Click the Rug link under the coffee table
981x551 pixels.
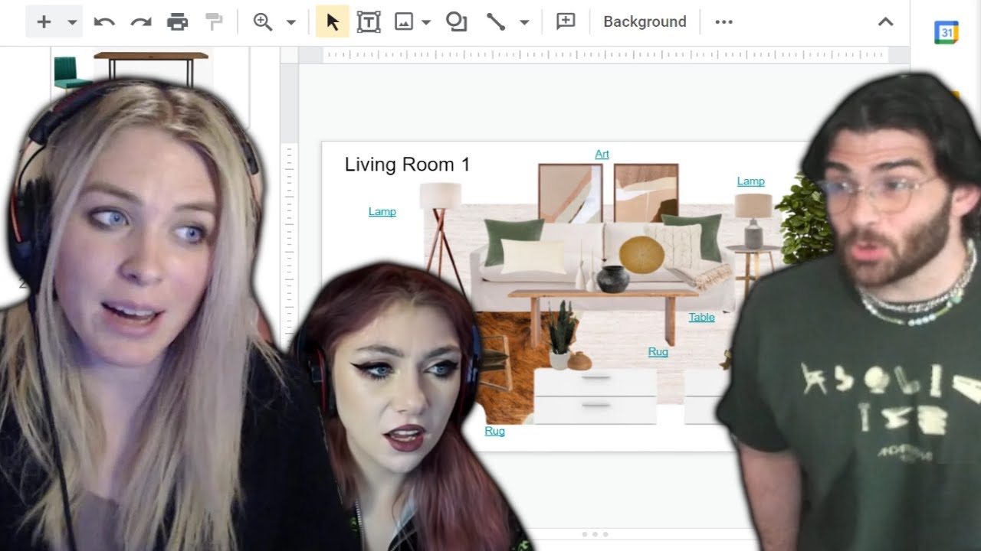point(658,352)
